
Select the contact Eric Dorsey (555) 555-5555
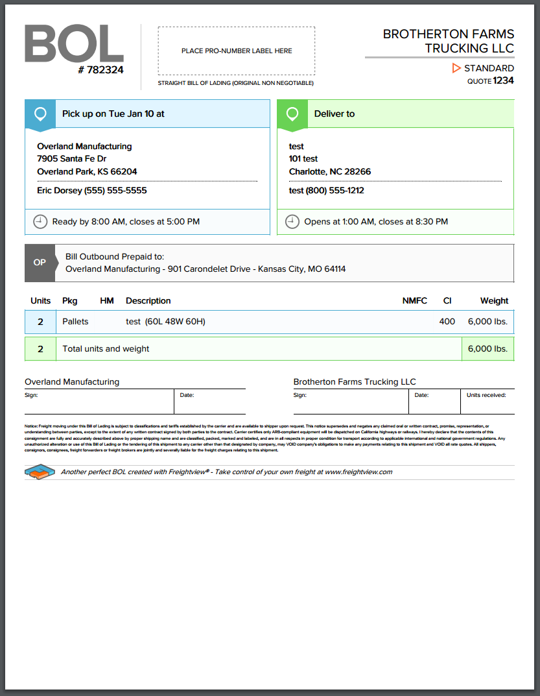[92, 191]
